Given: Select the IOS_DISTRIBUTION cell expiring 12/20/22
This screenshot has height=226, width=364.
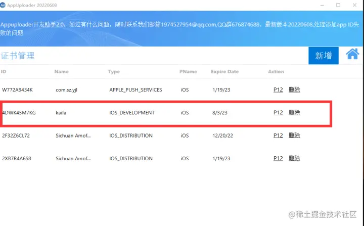Looking at the screenshot, I should (131, 135).
